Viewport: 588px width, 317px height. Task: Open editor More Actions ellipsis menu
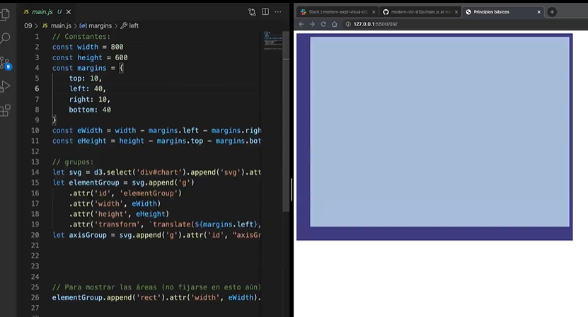pyautogui.click(x=278, y=12)
